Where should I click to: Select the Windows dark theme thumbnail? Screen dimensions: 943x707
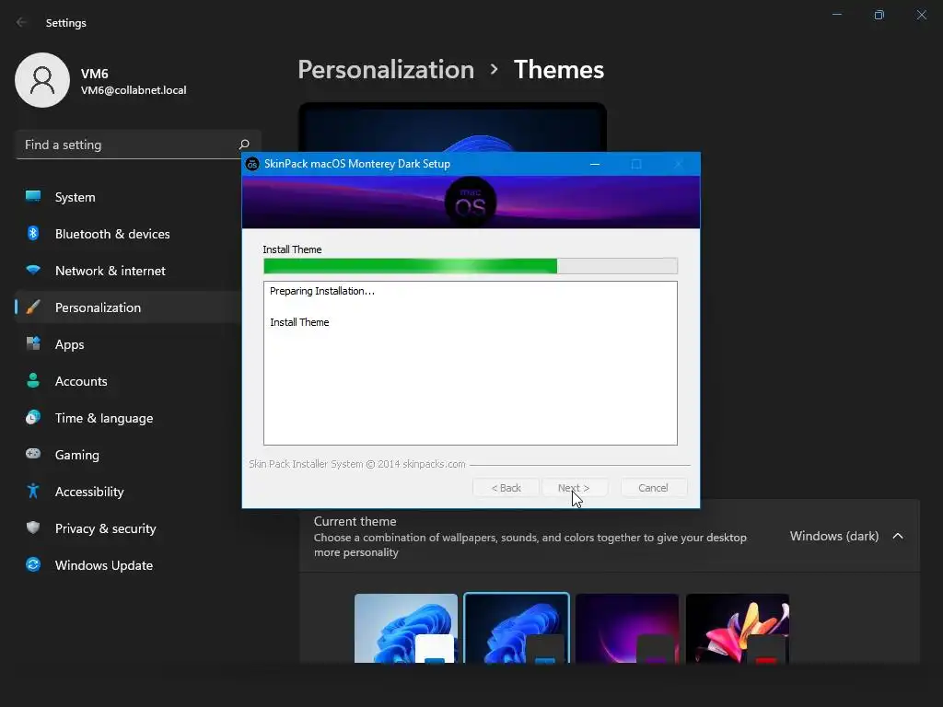[517, 628]
